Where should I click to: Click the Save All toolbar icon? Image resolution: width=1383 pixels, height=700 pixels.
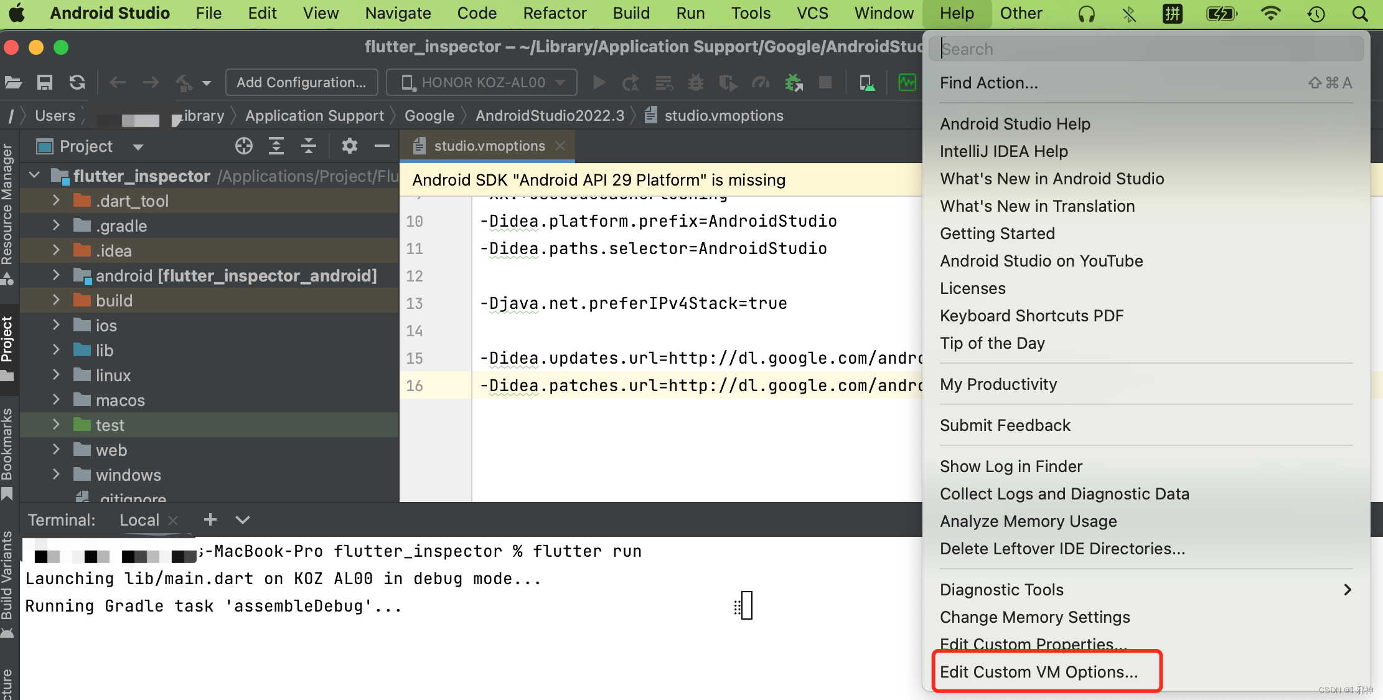[45, 82]
